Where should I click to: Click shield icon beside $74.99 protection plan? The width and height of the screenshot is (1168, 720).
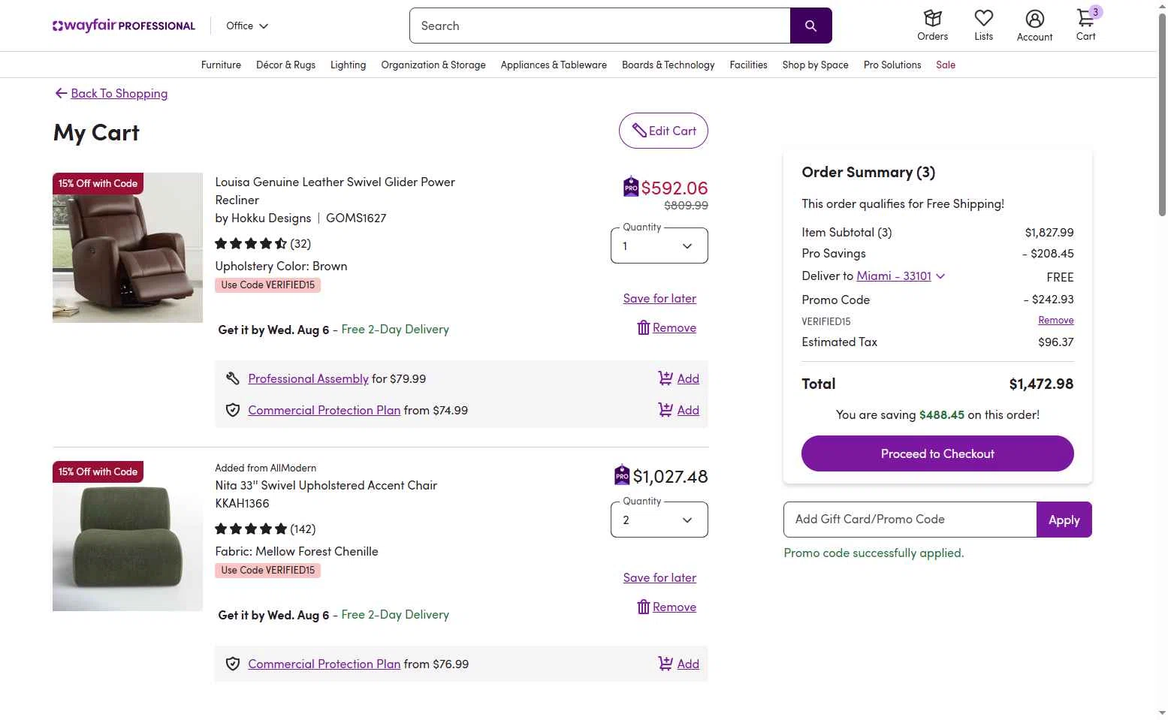point(233,410)
